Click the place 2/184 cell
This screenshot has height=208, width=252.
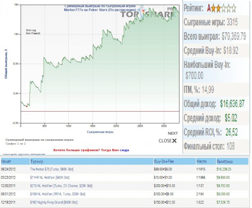coord(200,194)
